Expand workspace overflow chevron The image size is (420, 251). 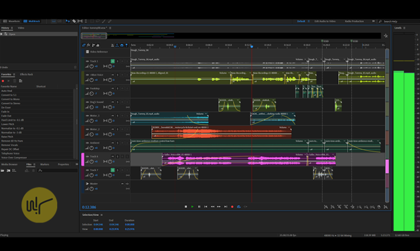pyautogui.click(x=373, y=21)
